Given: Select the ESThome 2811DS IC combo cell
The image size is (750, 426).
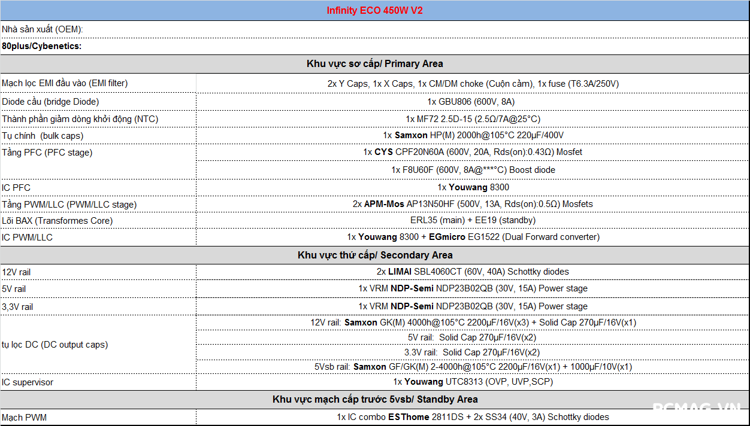Looking at the screenshot, I should 473,417.
